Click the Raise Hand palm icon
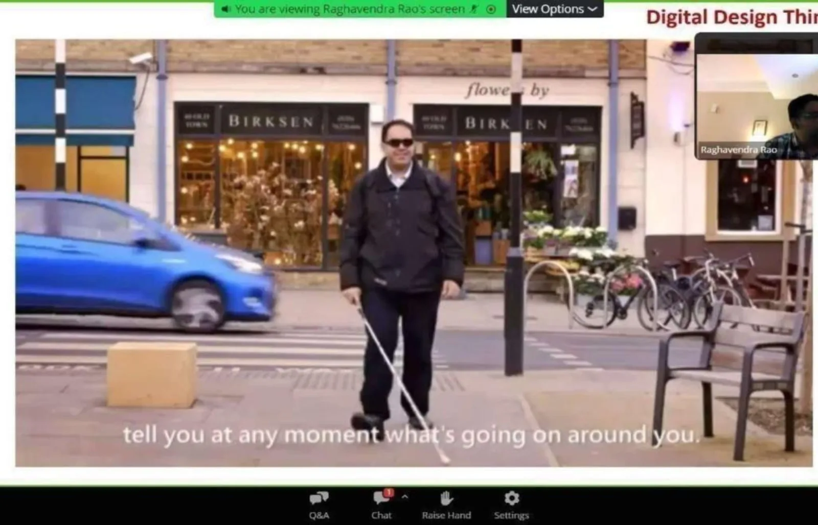Image resolution: width=818 pixels, height=525 pixels. click(446, 498)
